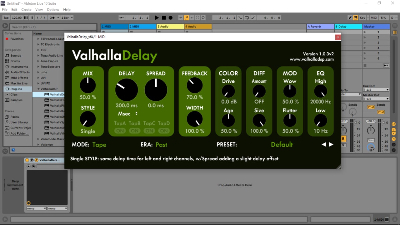Select Sounds category in browser
The width and height of the screenshot is (400, 225).
[x=16, y=55]
